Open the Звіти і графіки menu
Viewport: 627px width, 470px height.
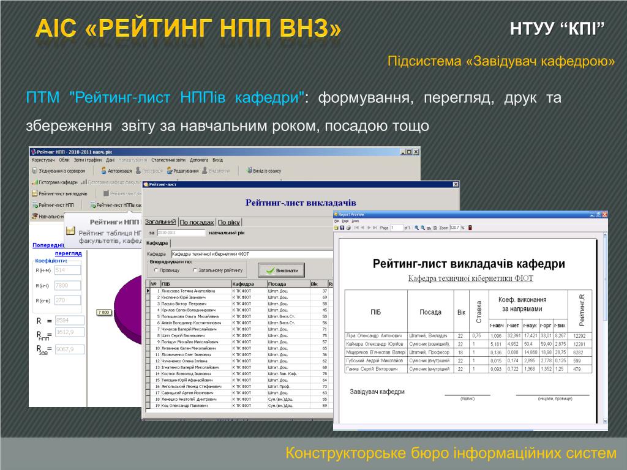click(88, 160)
